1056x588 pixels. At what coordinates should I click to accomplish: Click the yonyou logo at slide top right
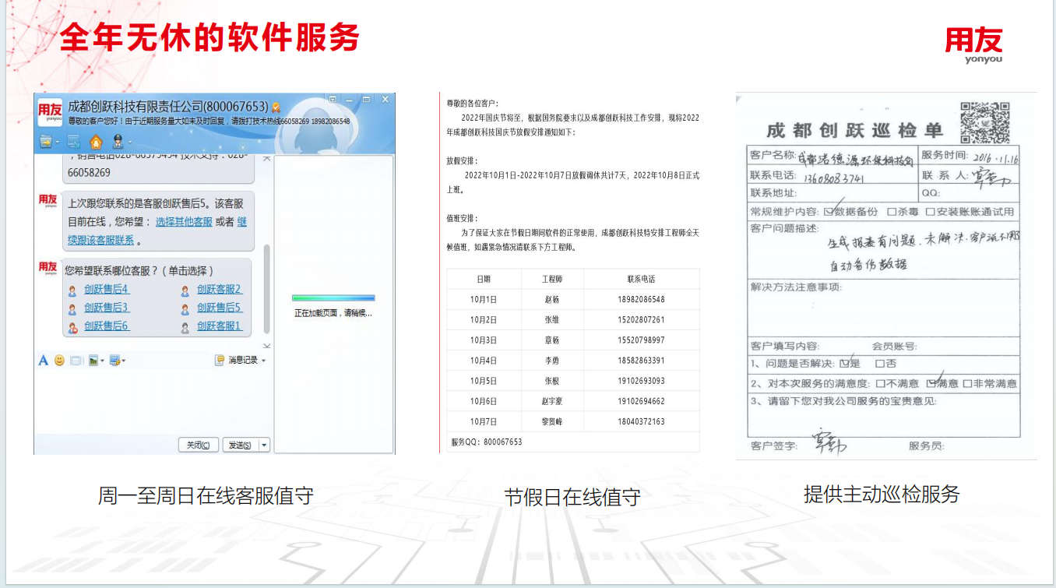[973, 44]
